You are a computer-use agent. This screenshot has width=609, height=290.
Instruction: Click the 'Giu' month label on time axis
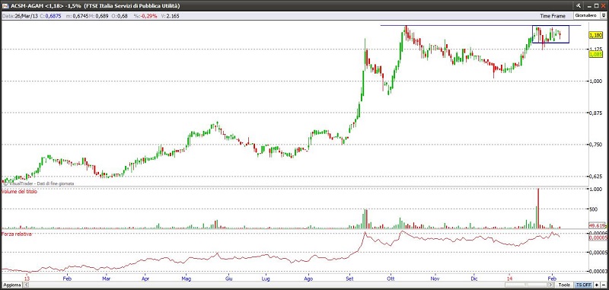(229, 279)
